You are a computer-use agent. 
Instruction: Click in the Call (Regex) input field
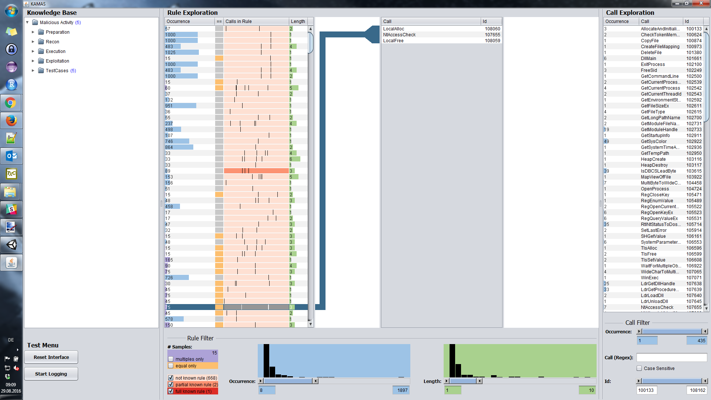671,357
